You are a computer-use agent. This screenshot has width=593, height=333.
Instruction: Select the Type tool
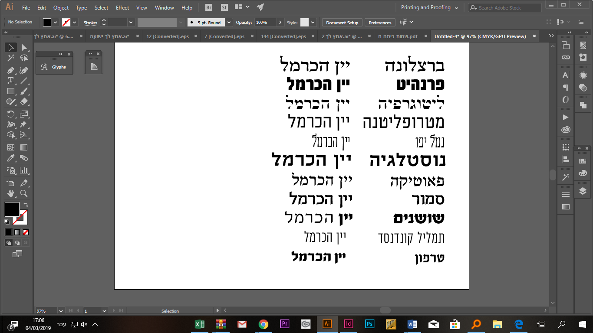coord(11,80)
